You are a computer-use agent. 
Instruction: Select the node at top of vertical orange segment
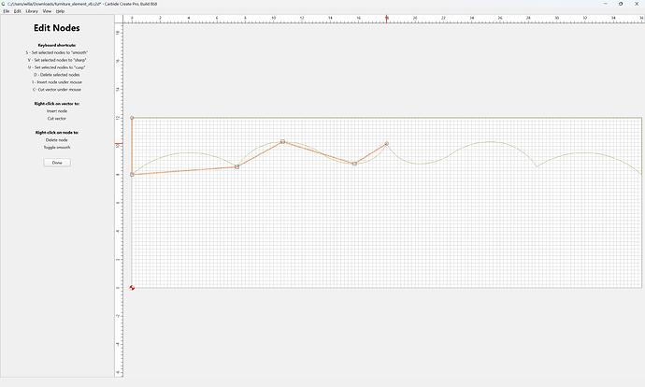pyautogui.click(x=132, y=118)
